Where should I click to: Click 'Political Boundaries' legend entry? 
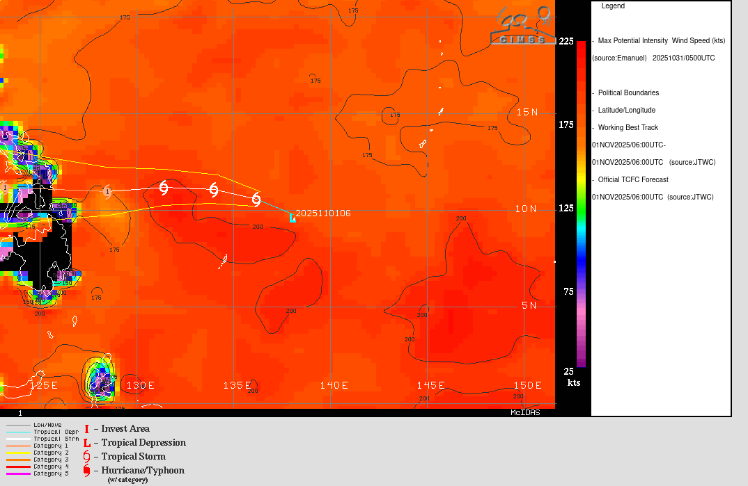(x=628, y=93)
